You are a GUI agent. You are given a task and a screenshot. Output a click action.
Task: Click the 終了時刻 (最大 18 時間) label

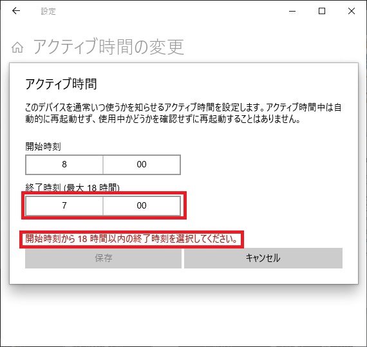coord(73,187)
